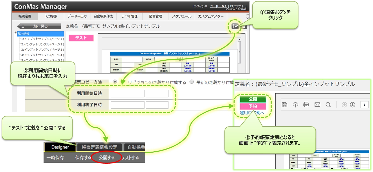Select radio for creating from latest definition
Screen dimensions: 373x172
point(192,82)
